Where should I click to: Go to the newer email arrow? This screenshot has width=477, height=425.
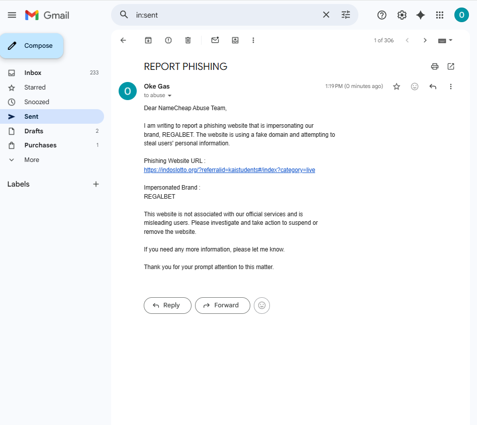(407, 40)
